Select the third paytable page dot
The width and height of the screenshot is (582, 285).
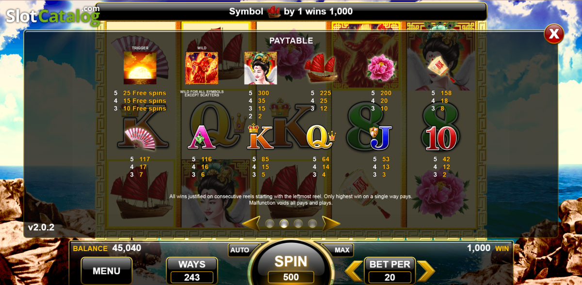click(x=298, y=223)
